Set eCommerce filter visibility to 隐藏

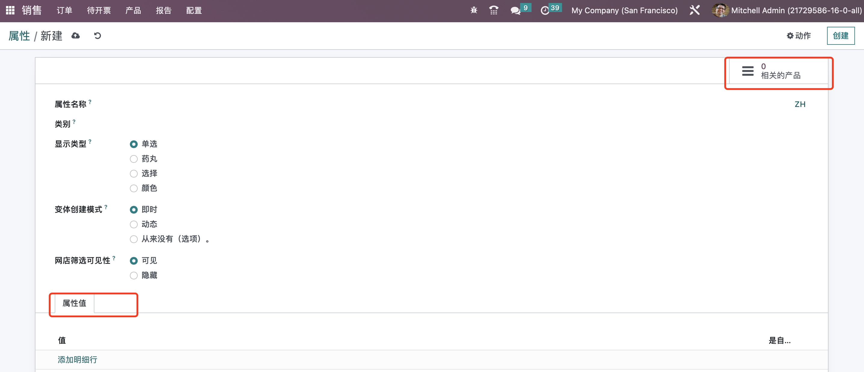click(133, 276)
